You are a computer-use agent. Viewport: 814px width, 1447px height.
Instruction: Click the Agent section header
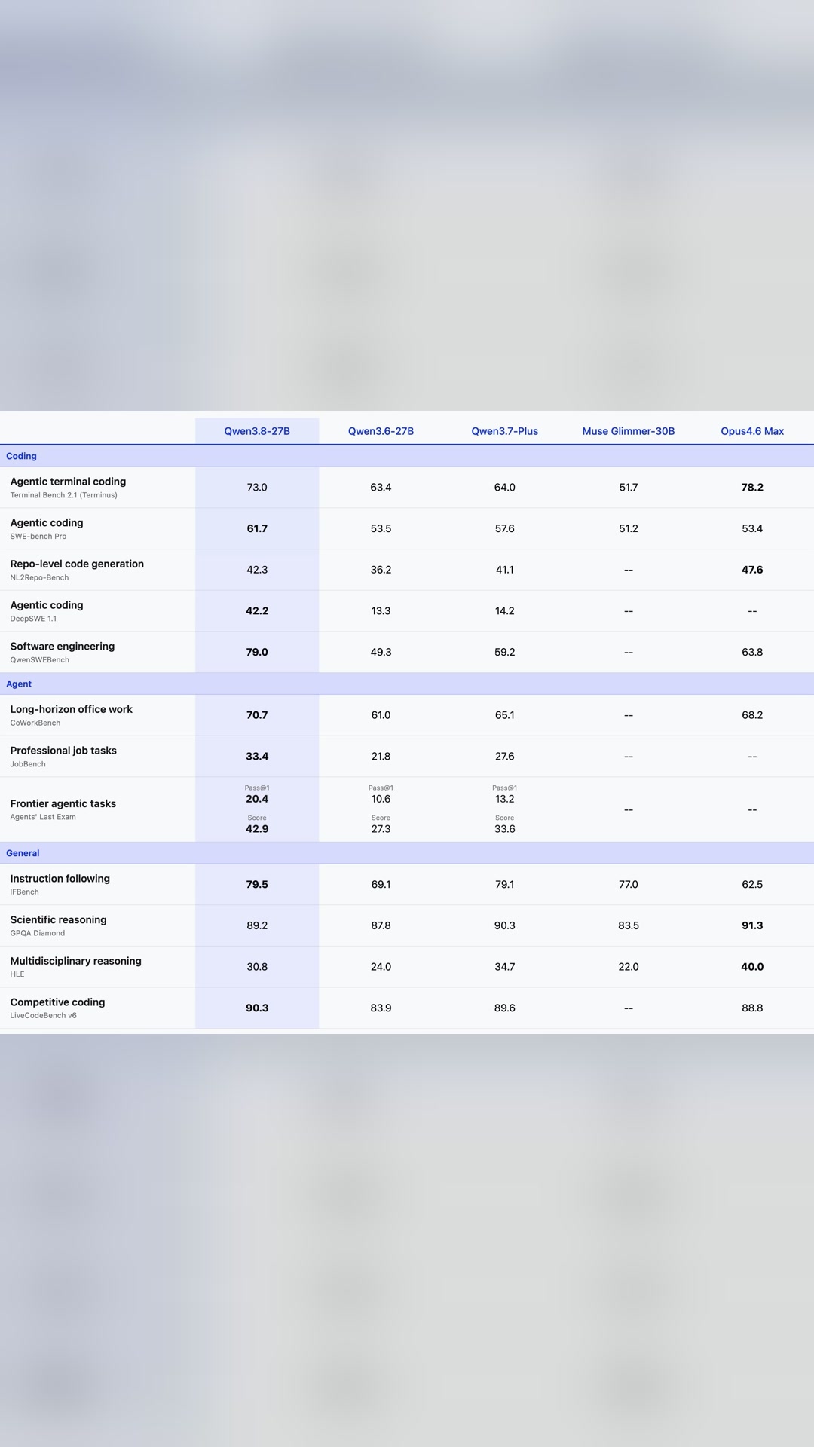19,684
